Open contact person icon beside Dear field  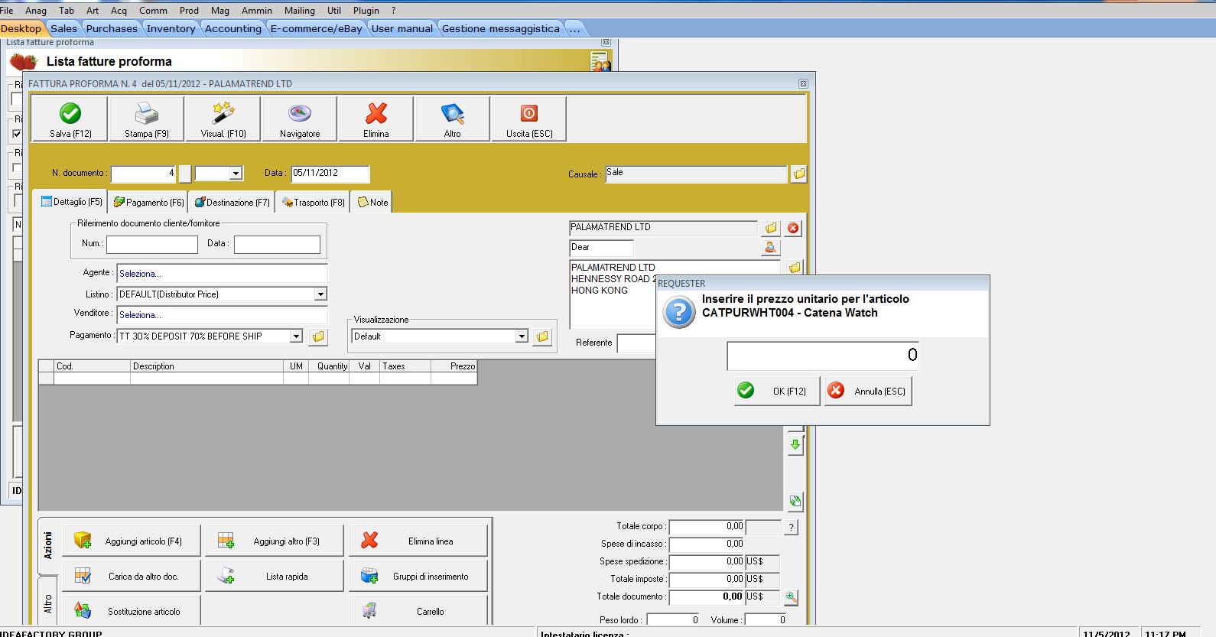(771, 248)
